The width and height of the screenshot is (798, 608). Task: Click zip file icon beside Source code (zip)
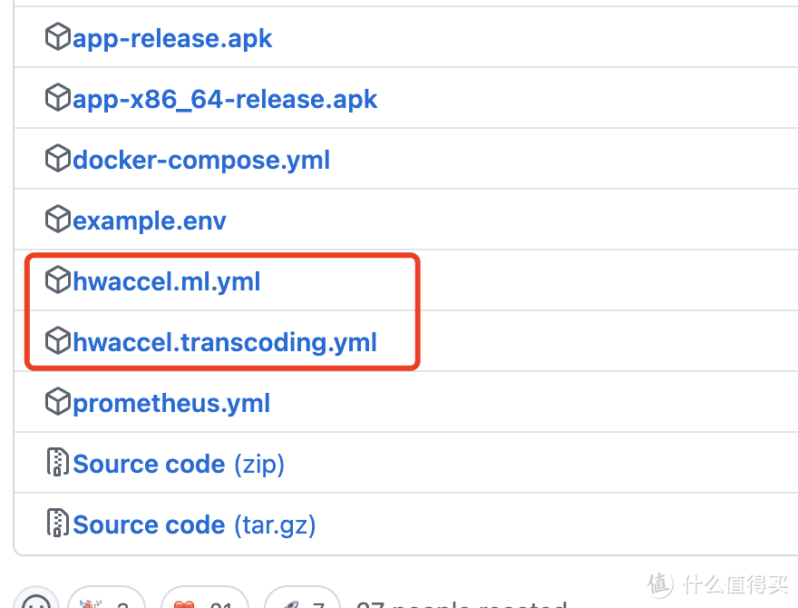pos(57,462)
